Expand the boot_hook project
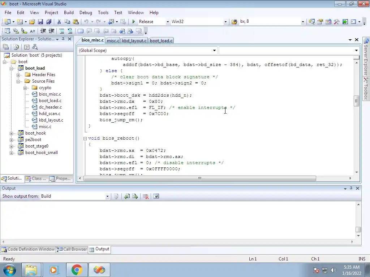The height and width of the screenshot is (277, 370). (x=11, y=133)
